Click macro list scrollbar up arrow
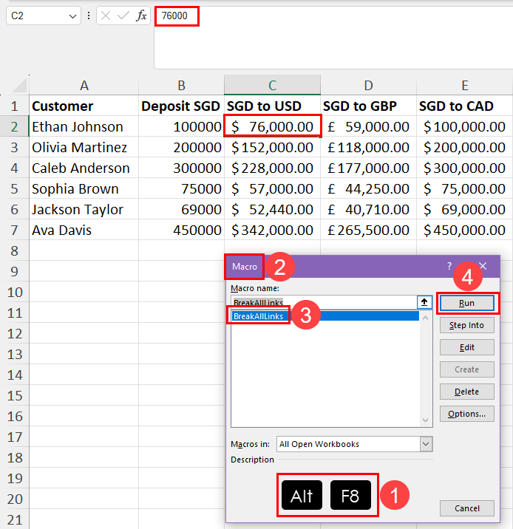Viewport: 513px width, 529px height. (425, 318)
